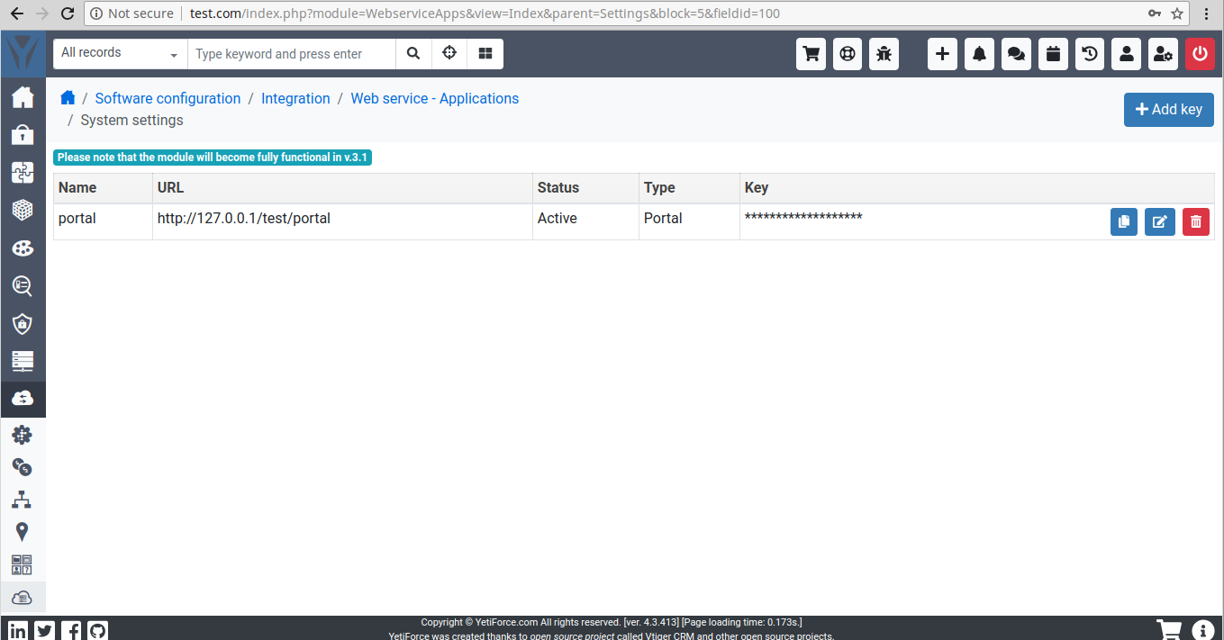Open the currency coins sidebar item
1224x640 pixels.
[23, 467]
